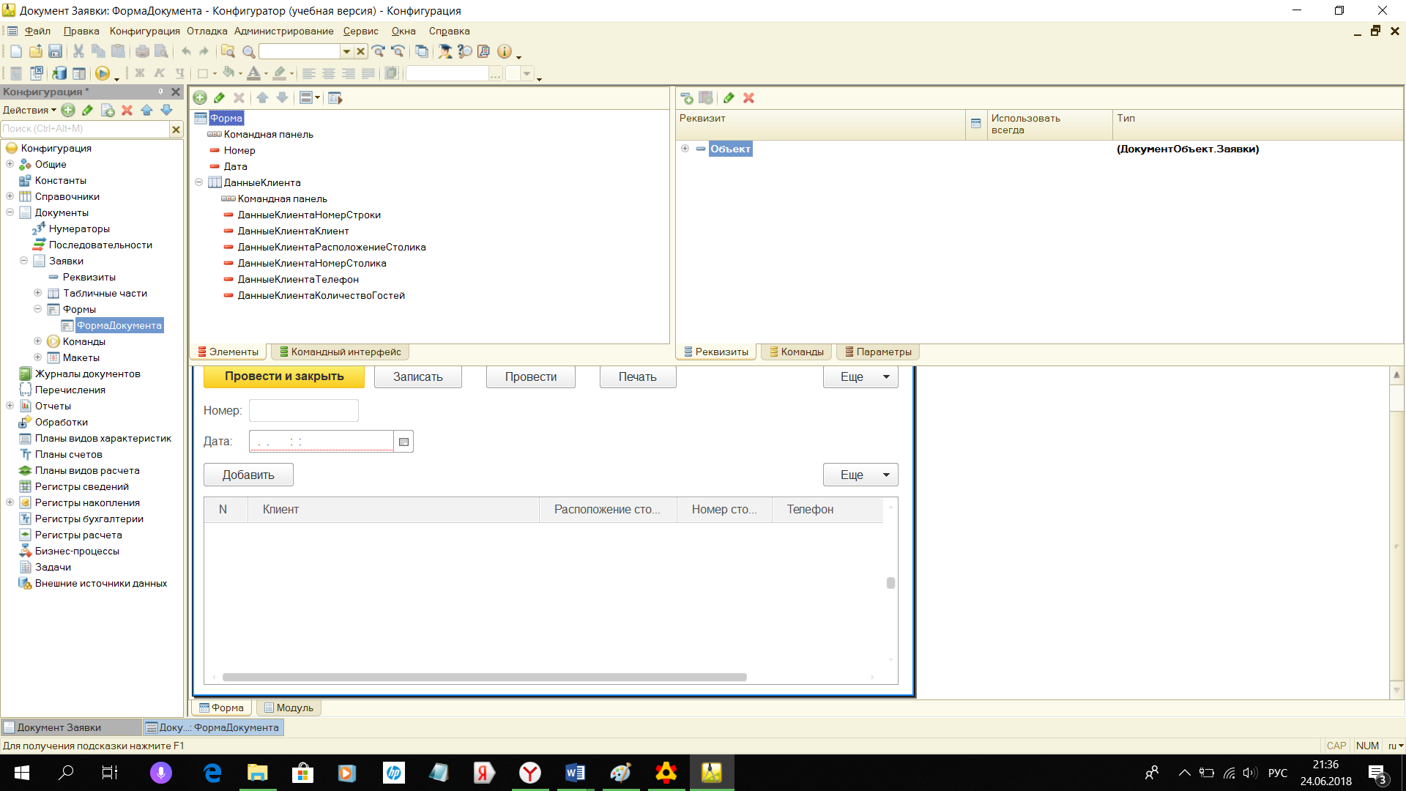Click the update database configuration icon

[59, 73]
